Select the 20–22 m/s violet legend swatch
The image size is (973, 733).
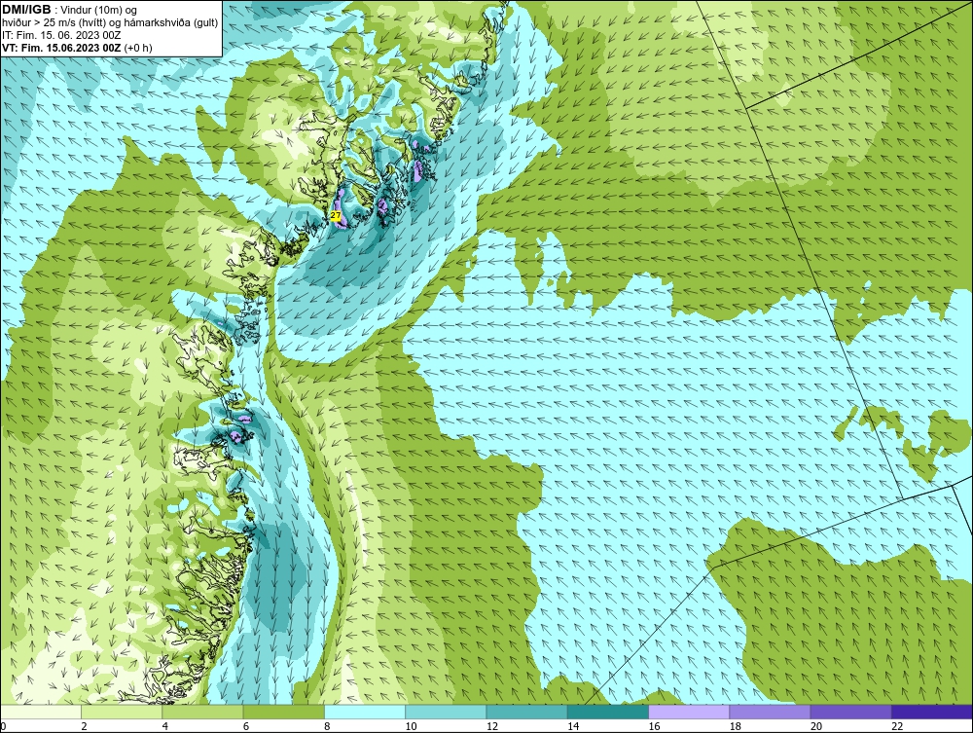pos(850,712)
